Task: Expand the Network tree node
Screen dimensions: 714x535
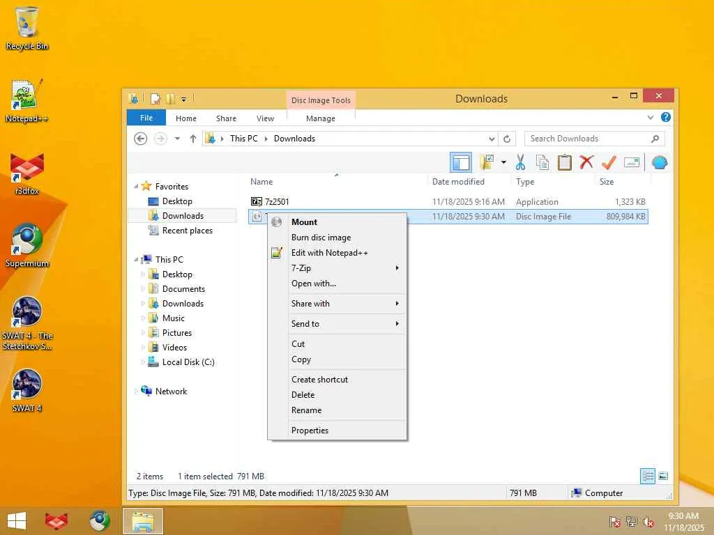Action: (136, 391)
